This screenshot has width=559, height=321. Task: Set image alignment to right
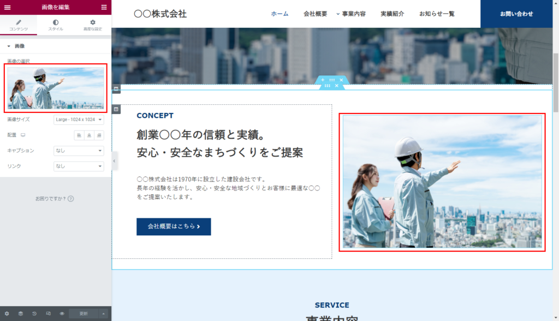coord(99,135)
